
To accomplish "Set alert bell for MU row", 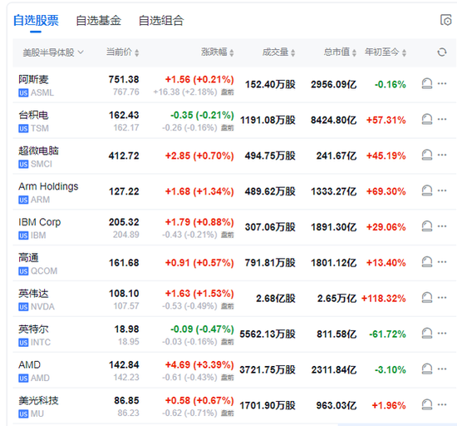I will coord(427,404).
